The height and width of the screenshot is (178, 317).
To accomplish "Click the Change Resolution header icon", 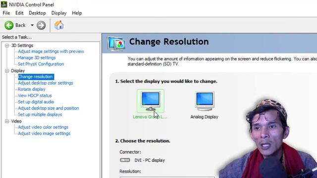I will point(116,44).
